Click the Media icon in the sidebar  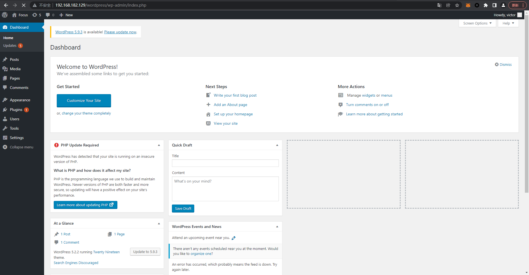tap(5, 69)
